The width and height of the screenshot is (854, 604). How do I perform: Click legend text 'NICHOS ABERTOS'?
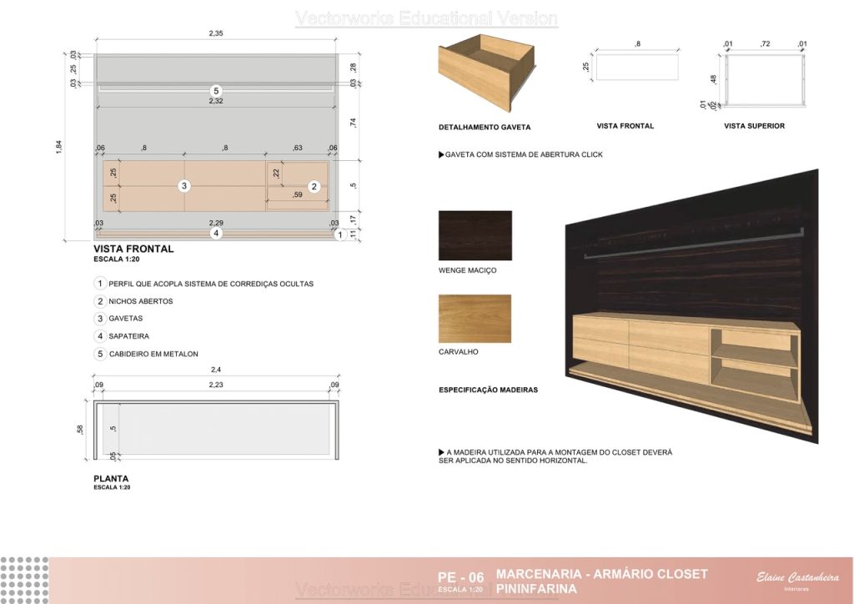pyautogui.click(x=140, y=301)
